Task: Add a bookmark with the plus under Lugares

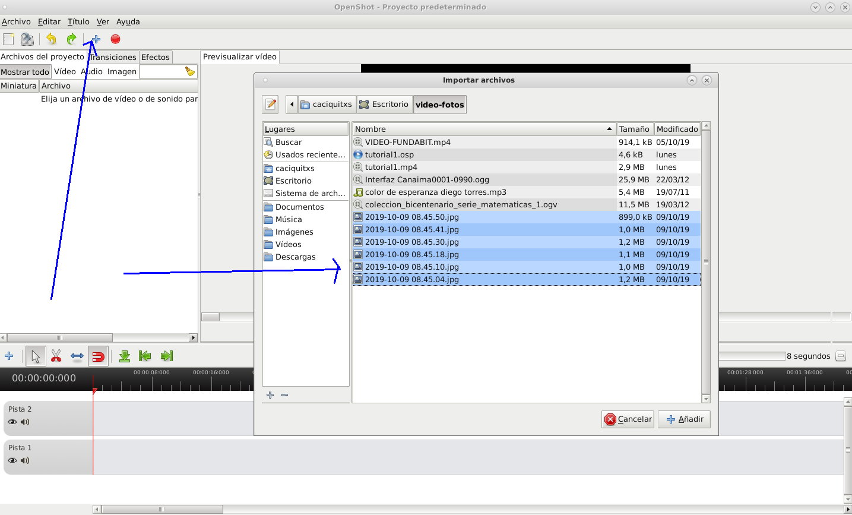Action: pos(270,395)
